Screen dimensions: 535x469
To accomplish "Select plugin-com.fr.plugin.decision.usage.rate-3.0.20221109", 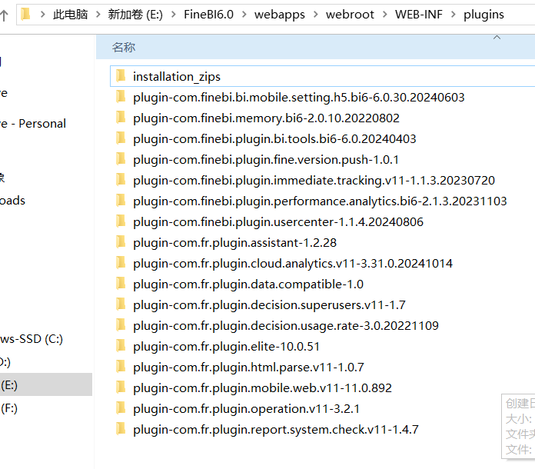I will coord(286,326).
